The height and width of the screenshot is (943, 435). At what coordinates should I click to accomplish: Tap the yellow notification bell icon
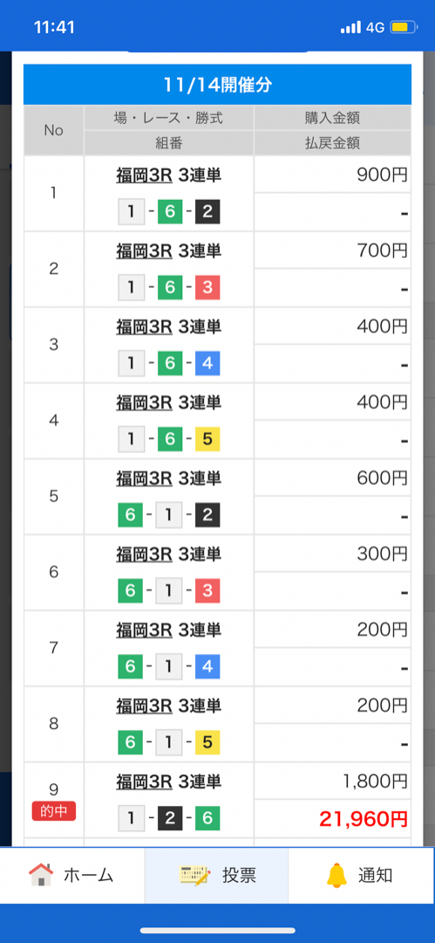point(337,875)
